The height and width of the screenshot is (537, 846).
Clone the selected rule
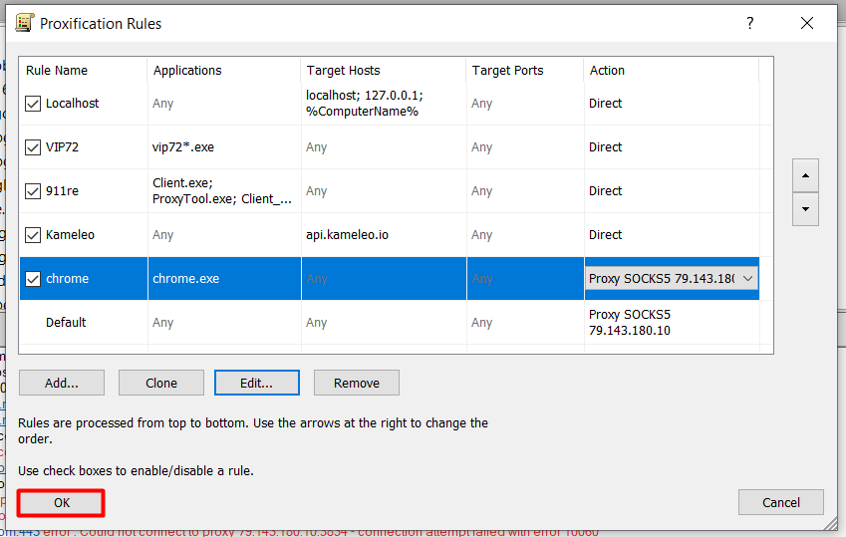[x=161, y=383]
